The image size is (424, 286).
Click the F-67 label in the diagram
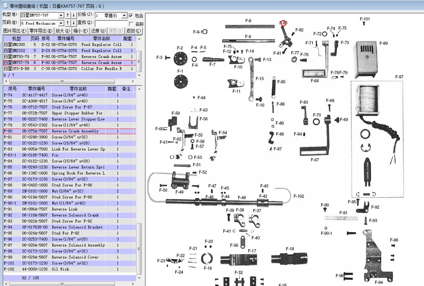(x=315, y=160)
